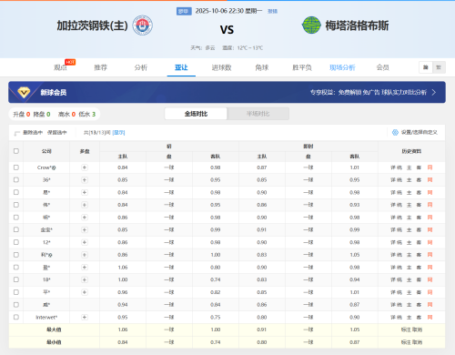The height and width of the screenshot is (355, 455).
Task: Click the red 同 icon in 盈* row
Action: (430, 268)
